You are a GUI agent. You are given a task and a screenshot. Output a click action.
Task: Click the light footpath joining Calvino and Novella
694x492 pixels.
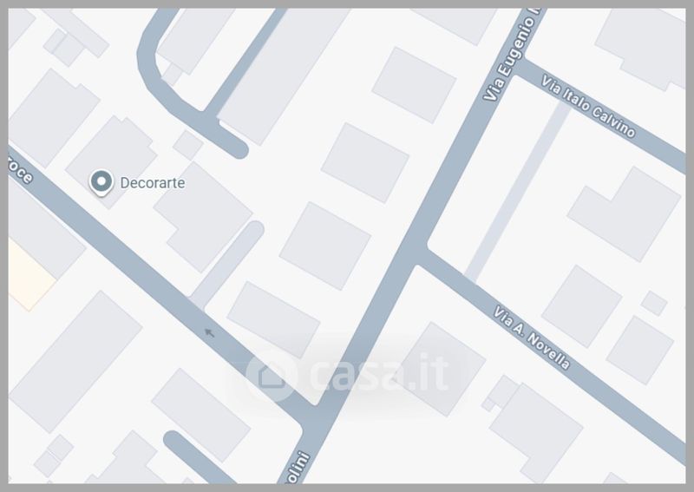click(x=517, y=191)
